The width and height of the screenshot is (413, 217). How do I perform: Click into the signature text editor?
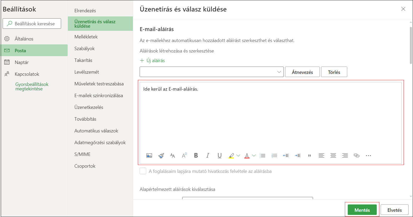tap(270, 116)
